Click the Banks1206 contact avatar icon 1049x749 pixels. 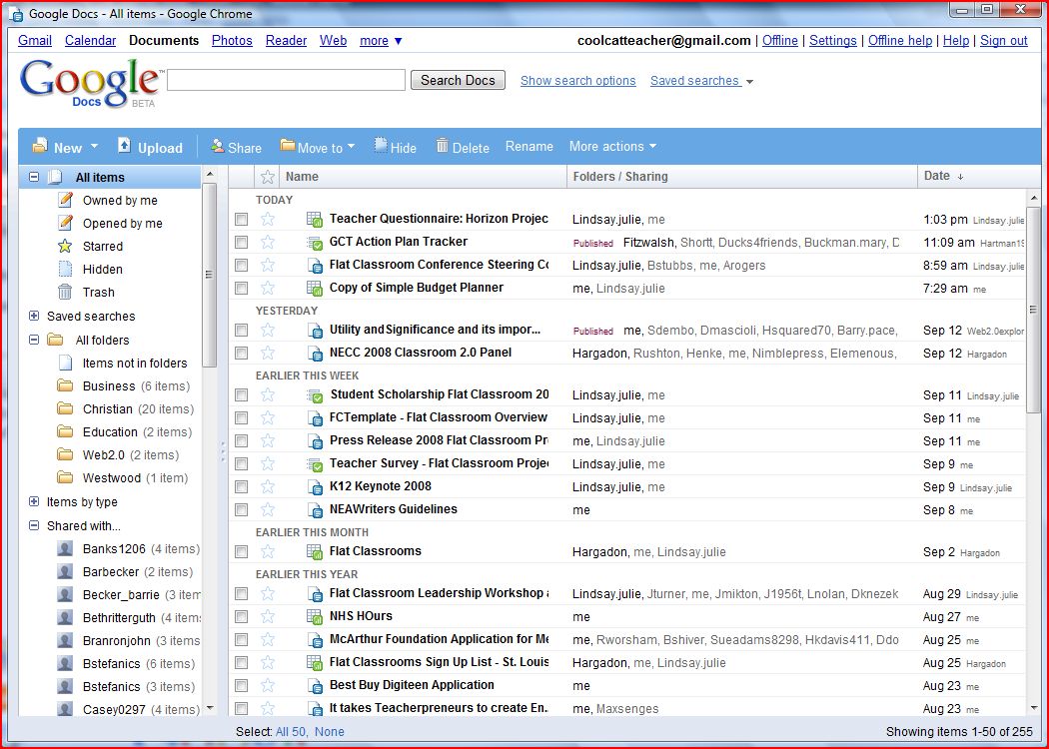tap(65, 549)
